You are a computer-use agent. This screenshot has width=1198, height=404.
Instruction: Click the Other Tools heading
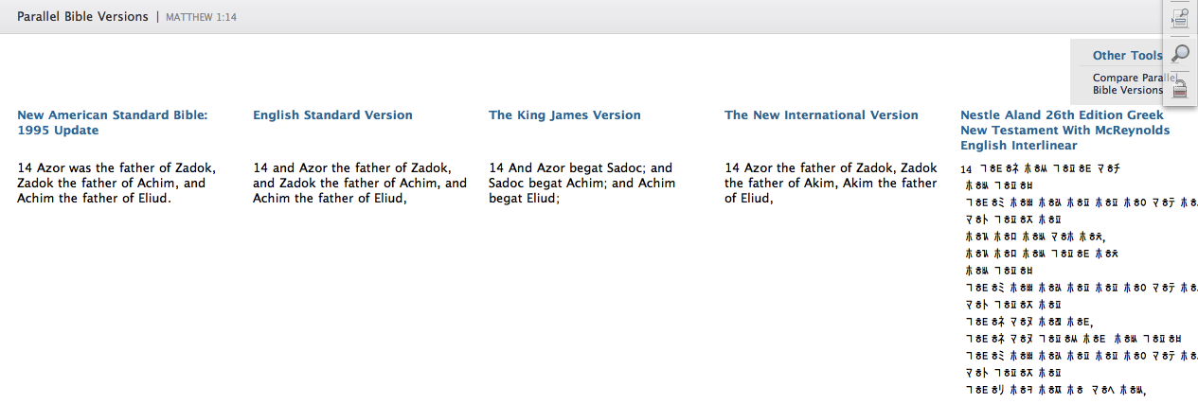[x=1127, y=56]
